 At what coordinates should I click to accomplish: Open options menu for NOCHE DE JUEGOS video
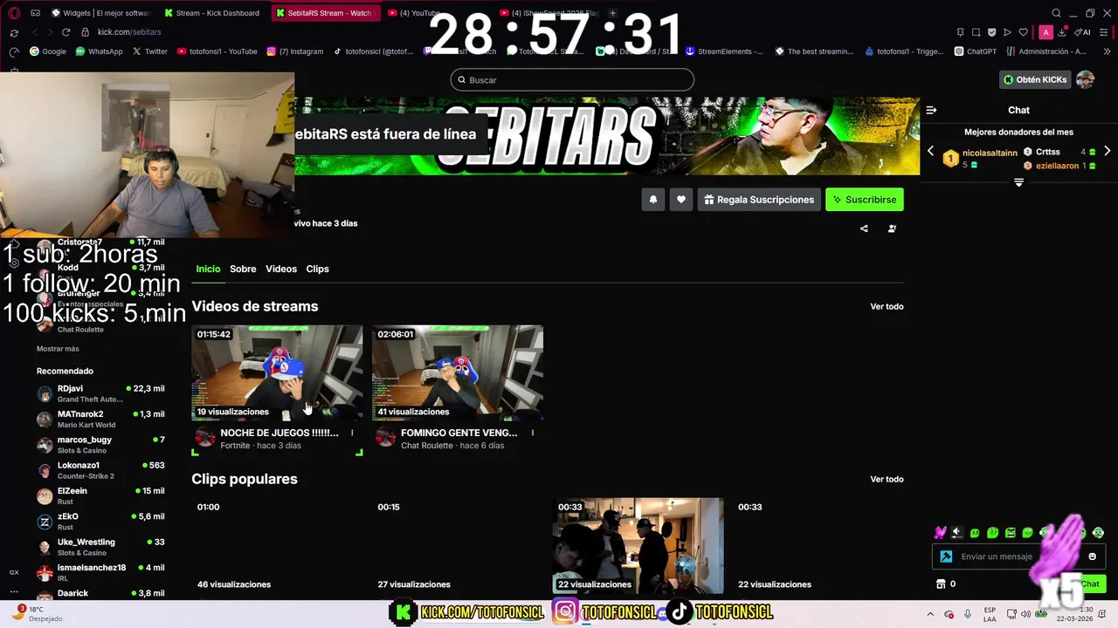(x=352, y=433)
